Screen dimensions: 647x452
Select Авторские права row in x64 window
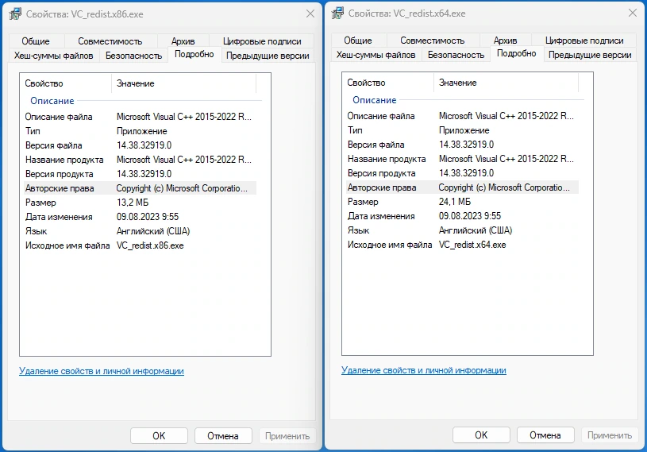462,187
